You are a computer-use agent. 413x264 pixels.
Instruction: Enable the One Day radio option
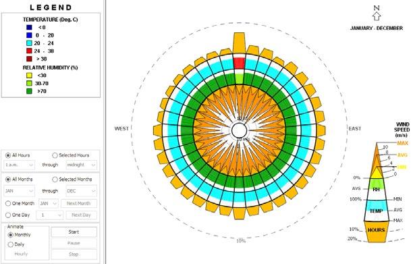[x=8, y=215]
